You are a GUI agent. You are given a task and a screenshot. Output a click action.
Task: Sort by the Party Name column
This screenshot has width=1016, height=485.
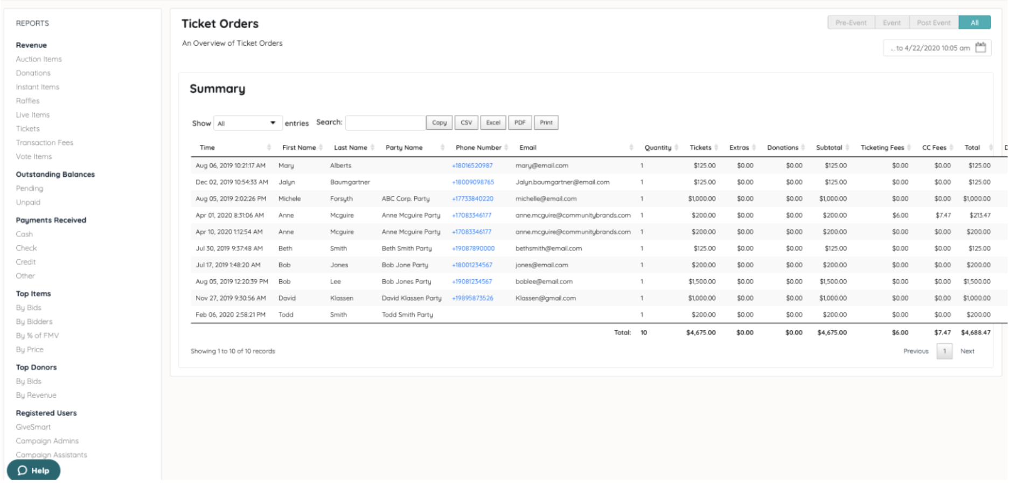tap(404, 148)
